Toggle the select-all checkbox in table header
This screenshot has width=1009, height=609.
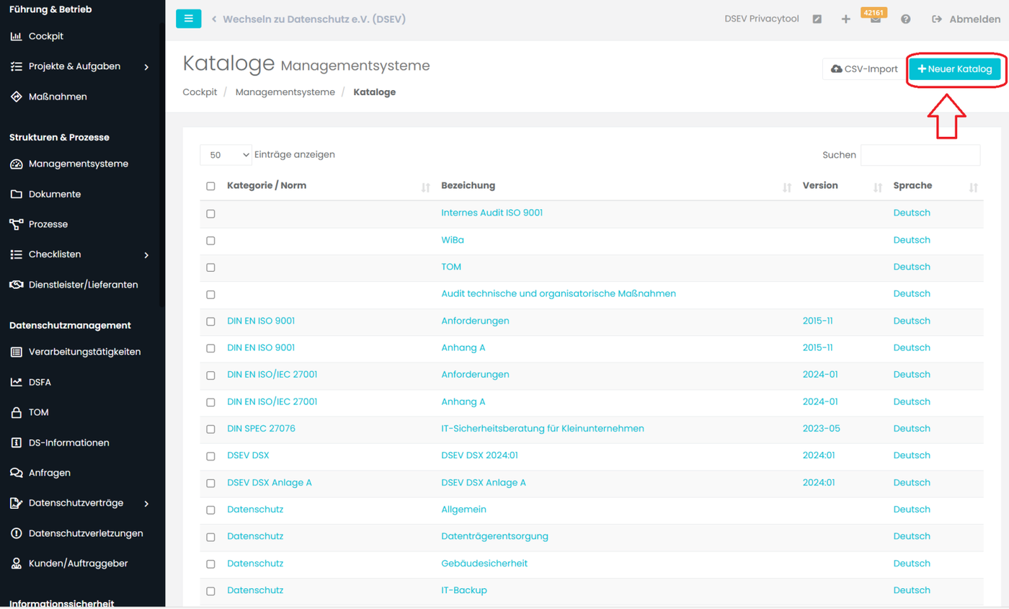point(210,186)
